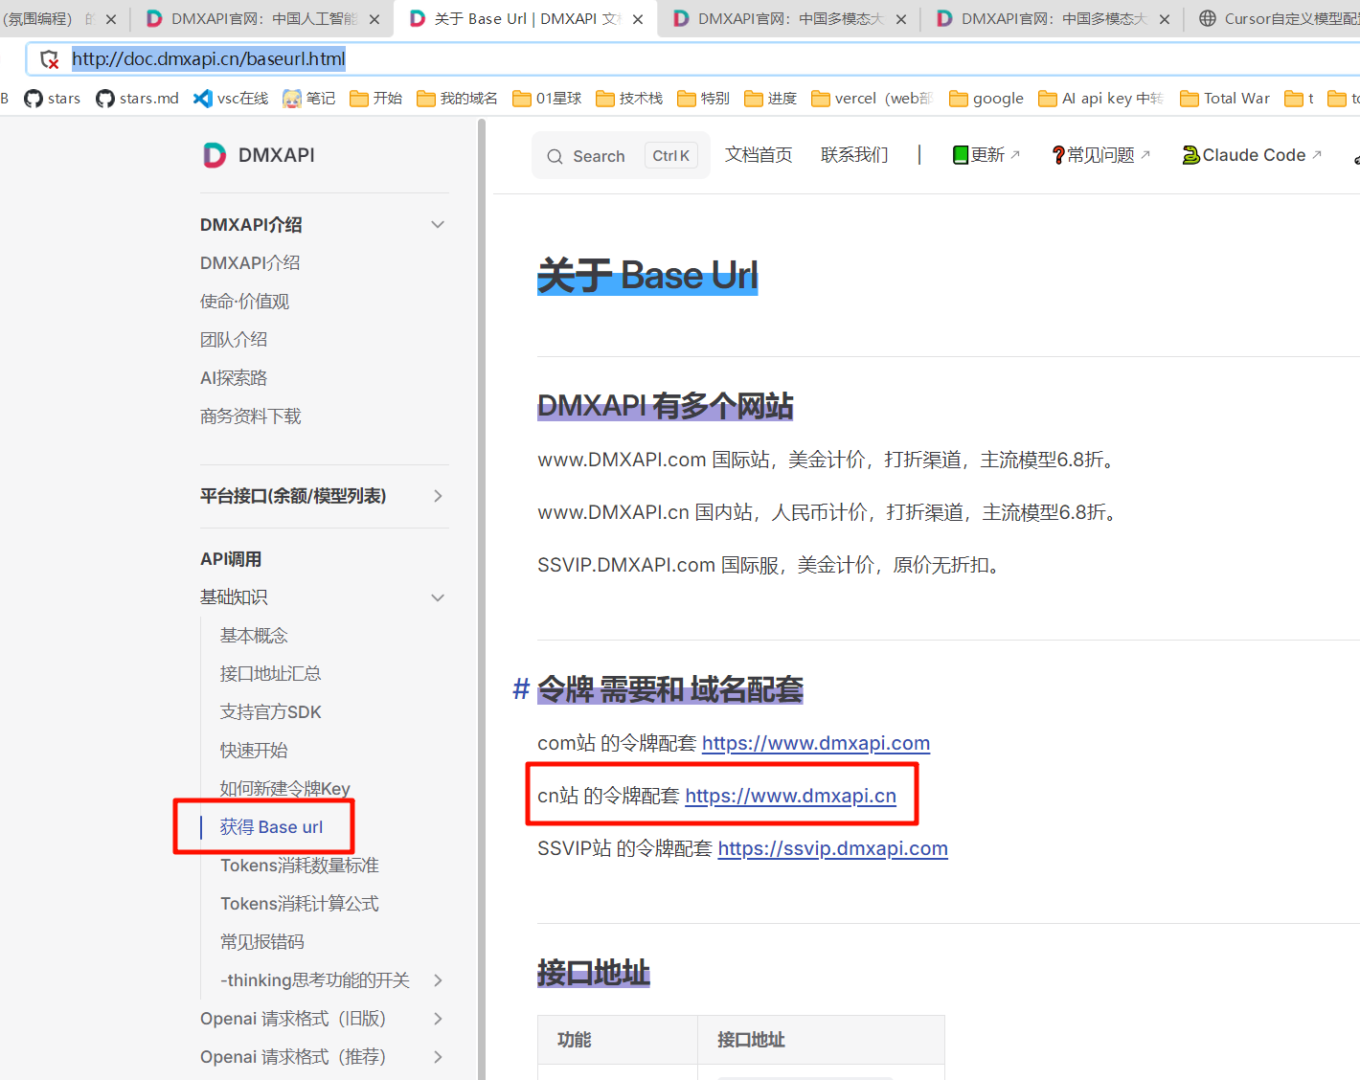Viewport: 1360px width, 1080px height.
Task: Open link https://www.dmxapi.cn
Action: click(791, 796)
